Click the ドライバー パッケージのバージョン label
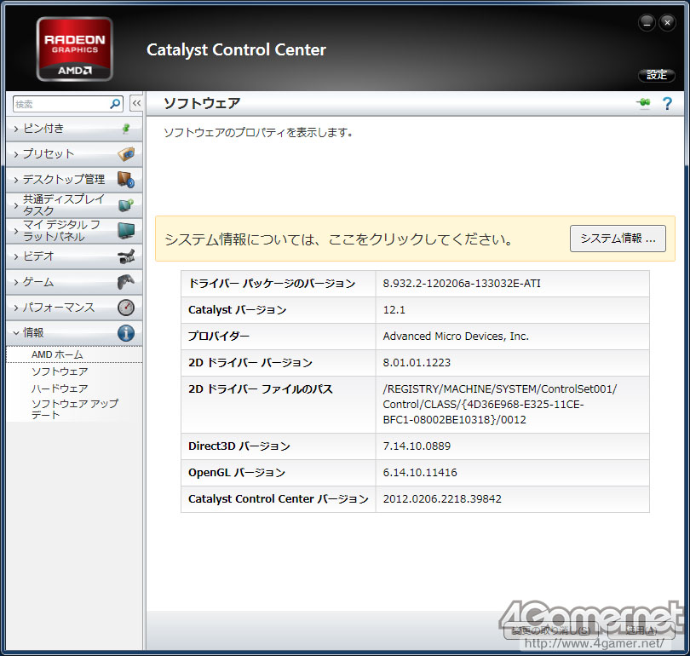 pyautogui.click(x=272, y=284)
